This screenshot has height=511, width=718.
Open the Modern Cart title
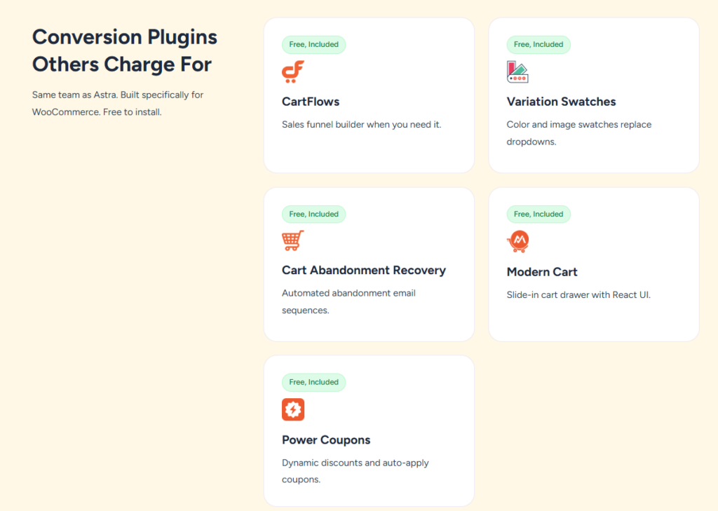tap(542, 272)
